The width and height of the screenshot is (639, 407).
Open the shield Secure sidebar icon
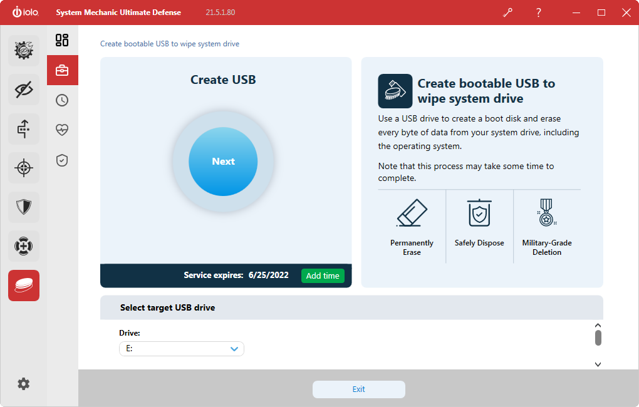pyautogui.click(x=24, y=207)
